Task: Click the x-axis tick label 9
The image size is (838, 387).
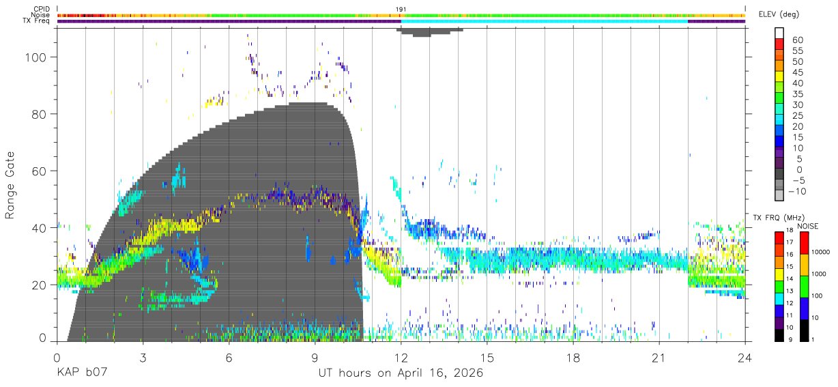Action: point(315,358)
